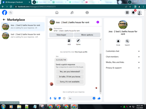
Task: Mute conversation with bell icon
Action: [x=118, y=41]
